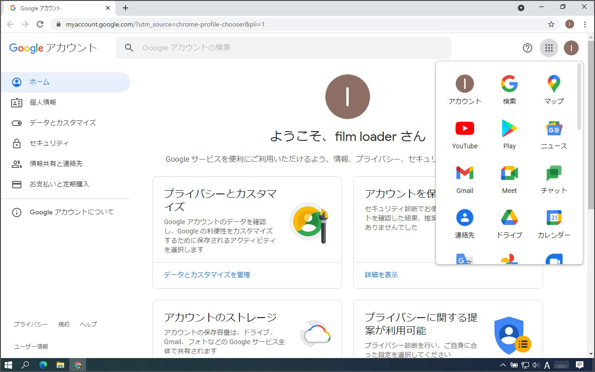Click the ユーザー情報 footer link
This screenshot has width=595, height=372.
point(31,346)
